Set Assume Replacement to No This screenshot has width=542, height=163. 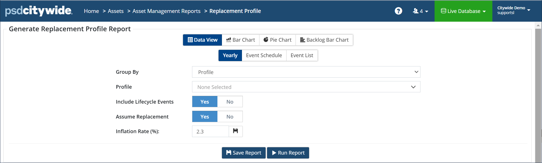tap(230, 117)
